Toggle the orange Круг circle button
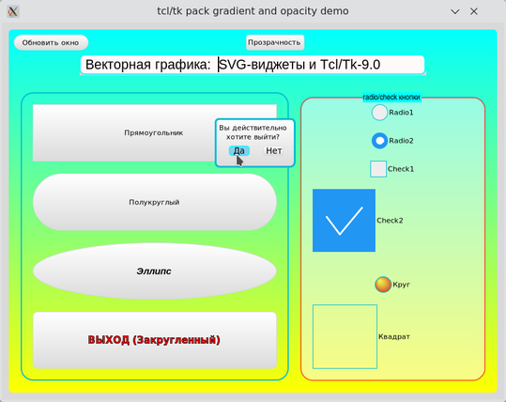This screenshot has width=506, height=402. (x=383, y=285)
